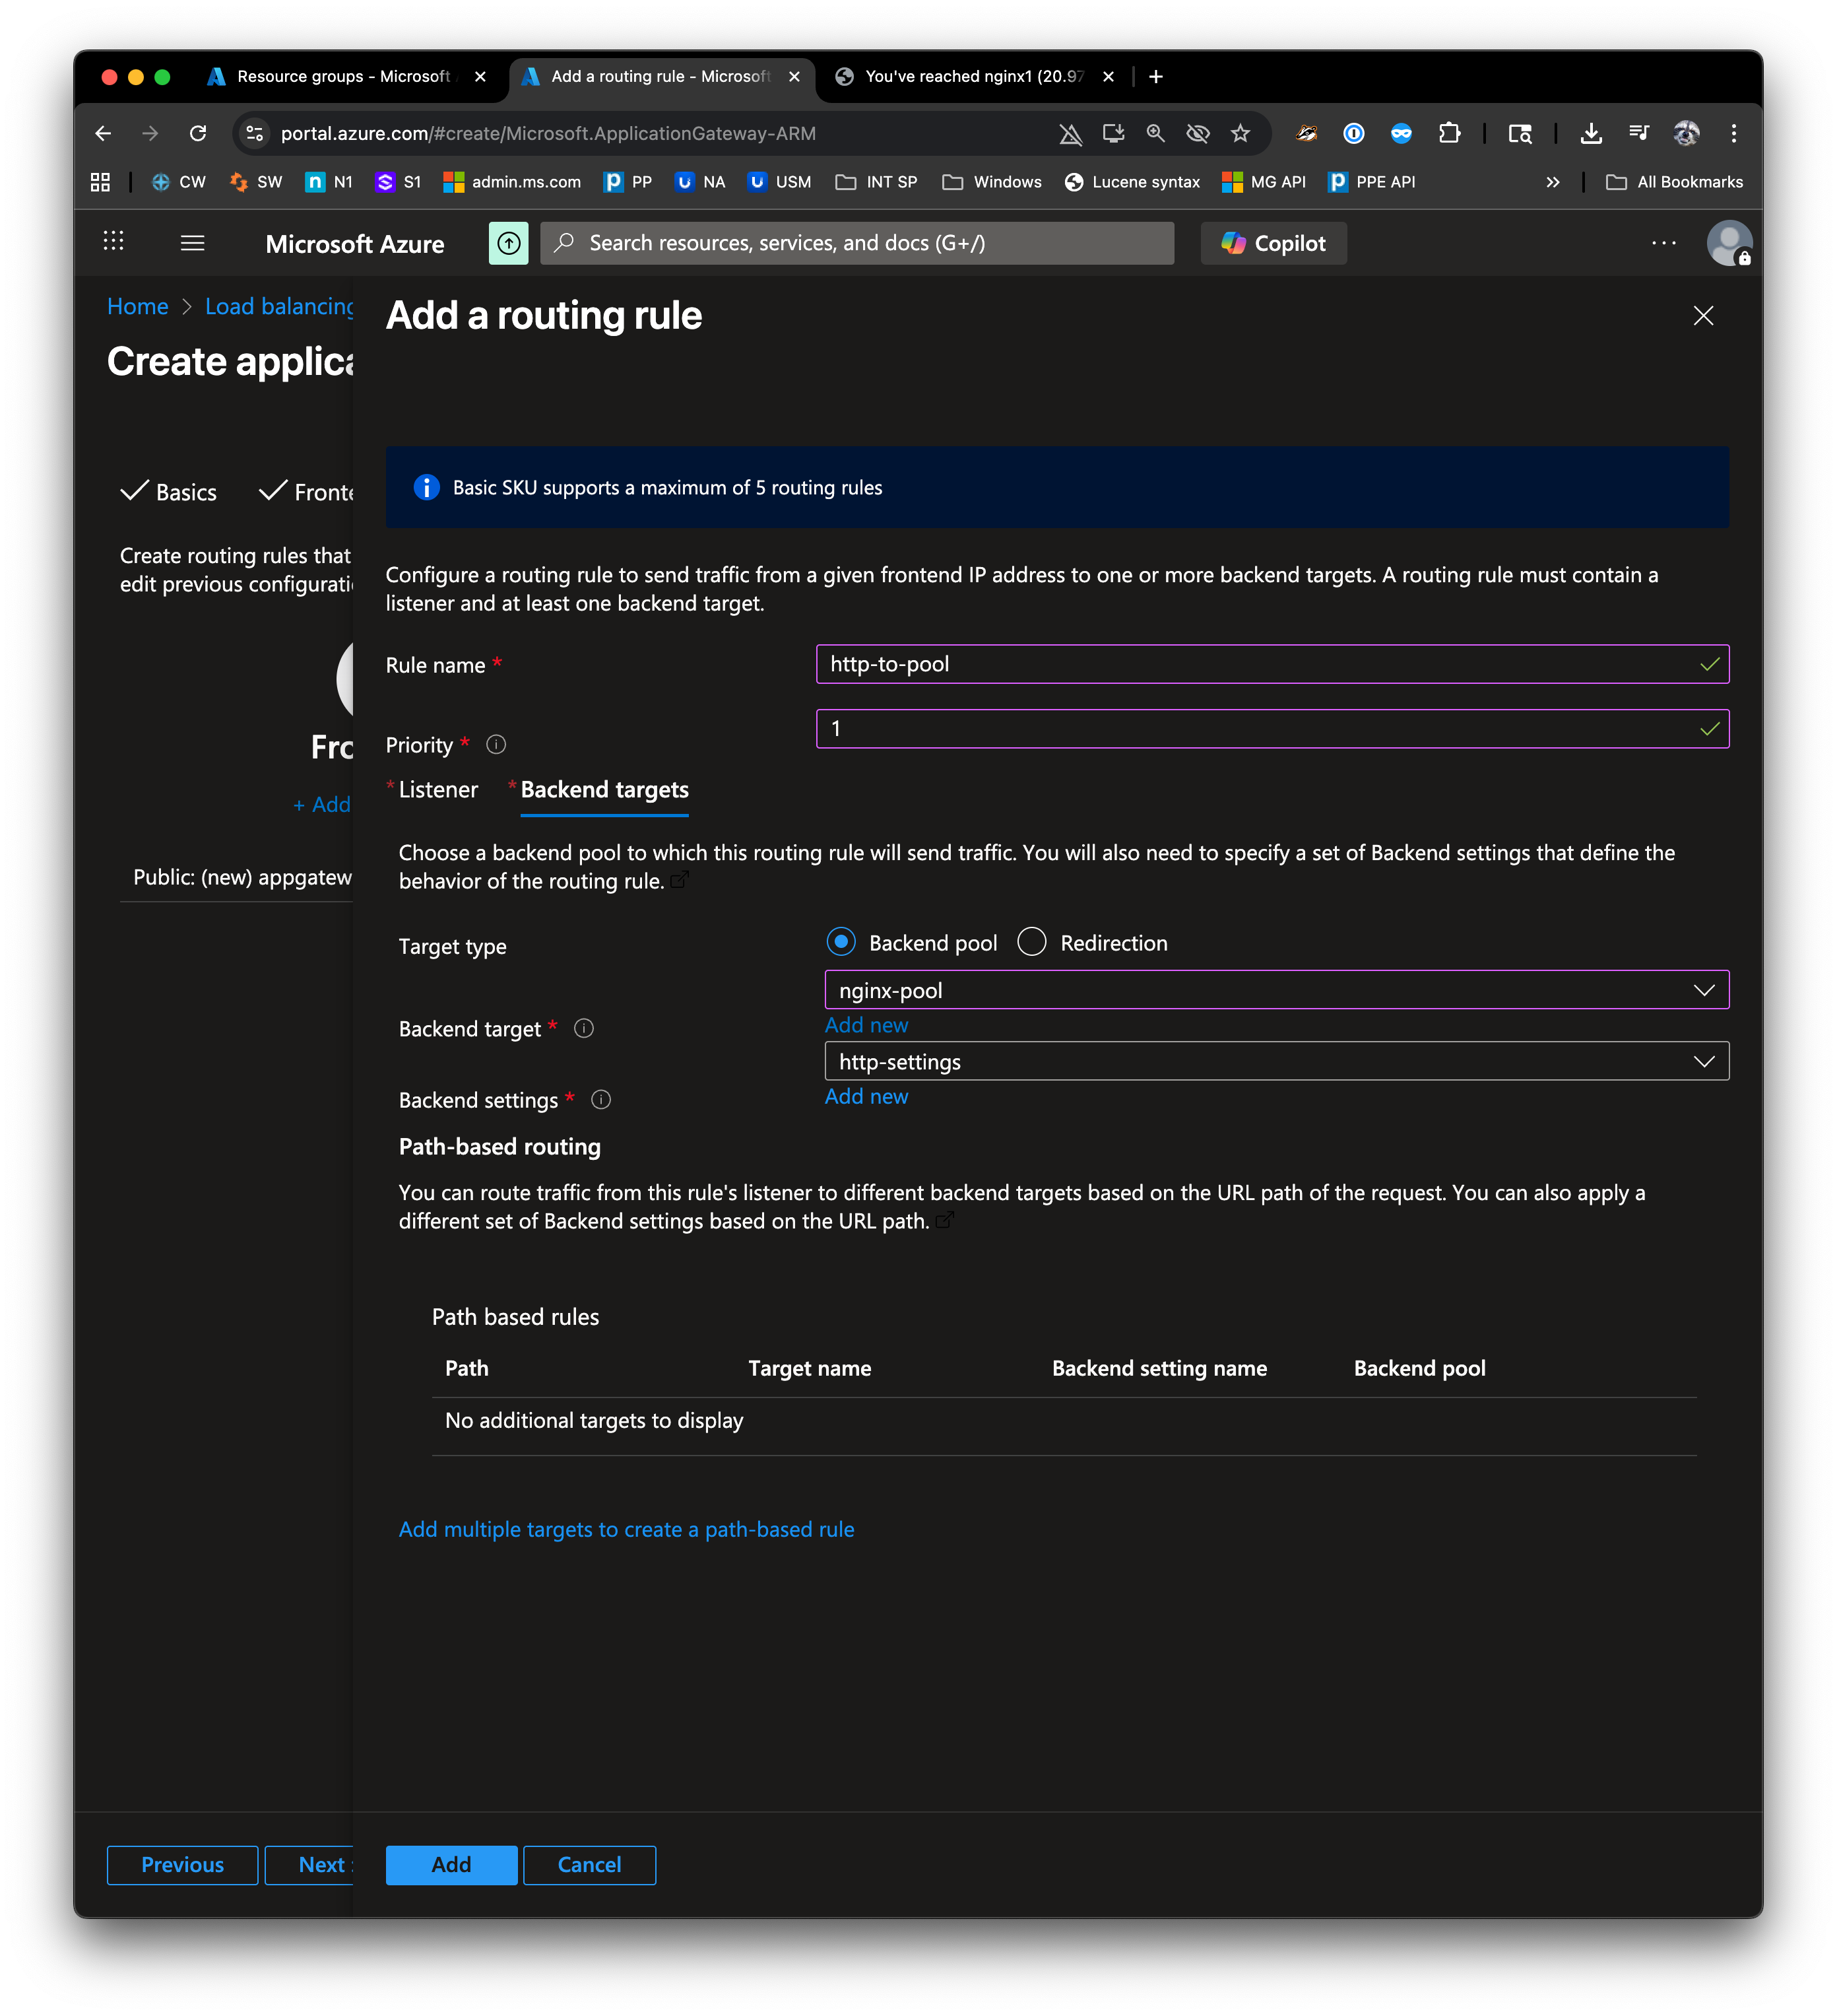Screen dimensions: 1837x2016
Task: Click the Rule name input field
Action: 1260,664
